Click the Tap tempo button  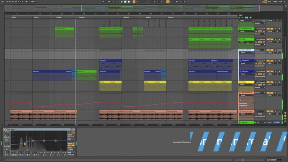3,2
